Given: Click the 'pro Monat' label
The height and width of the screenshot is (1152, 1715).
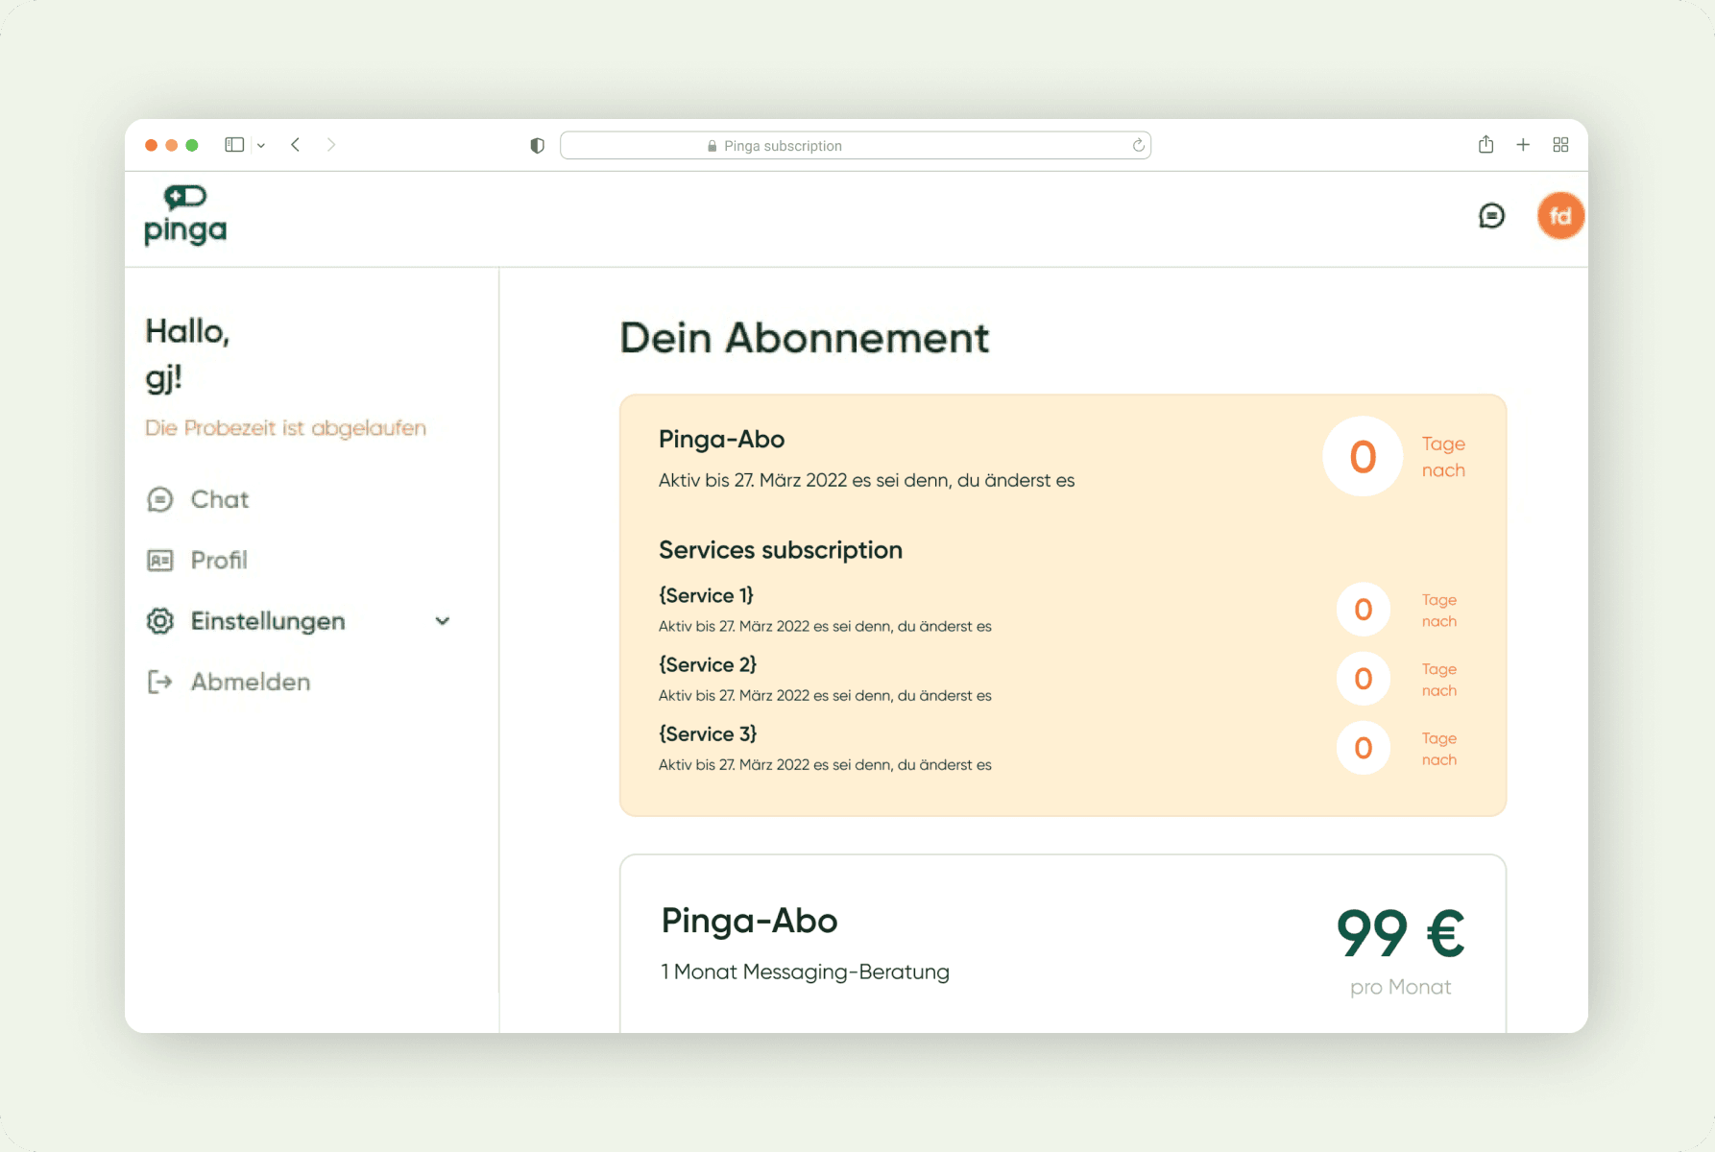Looking at the screenshot, I should (1401, 988).
